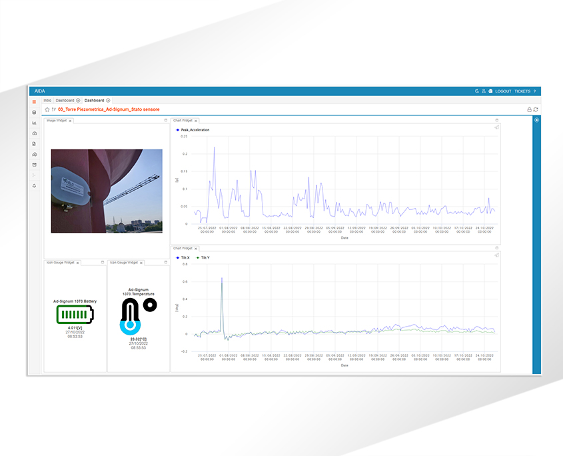Viewport: 563px width, 456px height.
Task: Click the lock icon in dashboard header
Action: tap(529, 109)
